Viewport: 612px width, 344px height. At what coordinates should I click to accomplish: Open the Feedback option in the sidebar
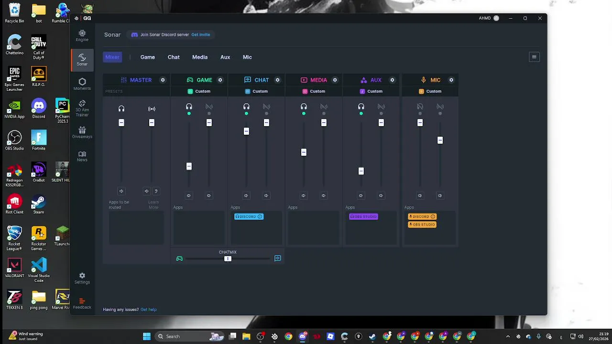[82, 303]
